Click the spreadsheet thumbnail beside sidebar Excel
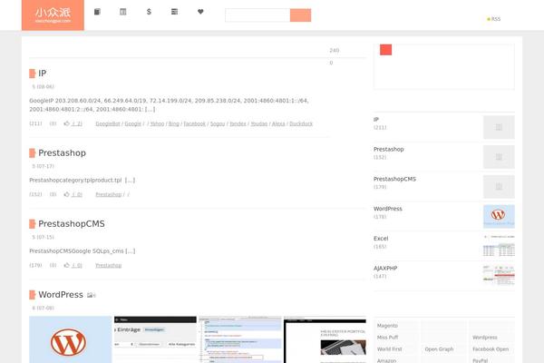 point(499,246)
